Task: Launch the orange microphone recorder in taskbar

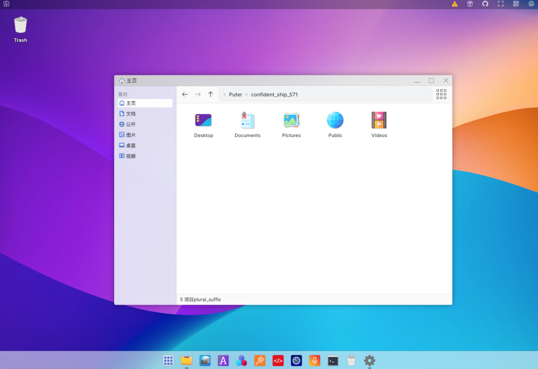Action: coord(315,361)
